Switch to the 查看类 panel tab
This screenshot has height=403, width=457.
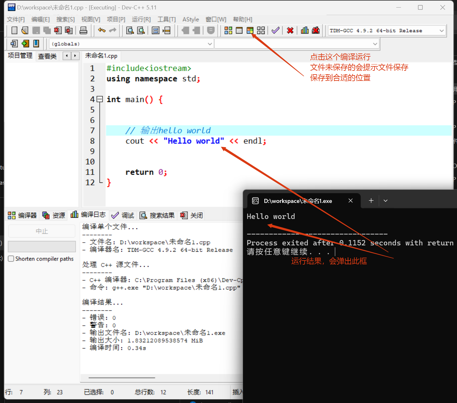coord(47,56)
